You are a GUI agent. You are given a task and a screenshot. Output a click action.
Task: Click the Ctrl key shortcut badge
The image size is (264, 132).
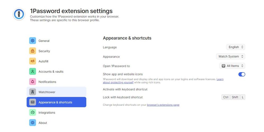[x=226, y=97]
